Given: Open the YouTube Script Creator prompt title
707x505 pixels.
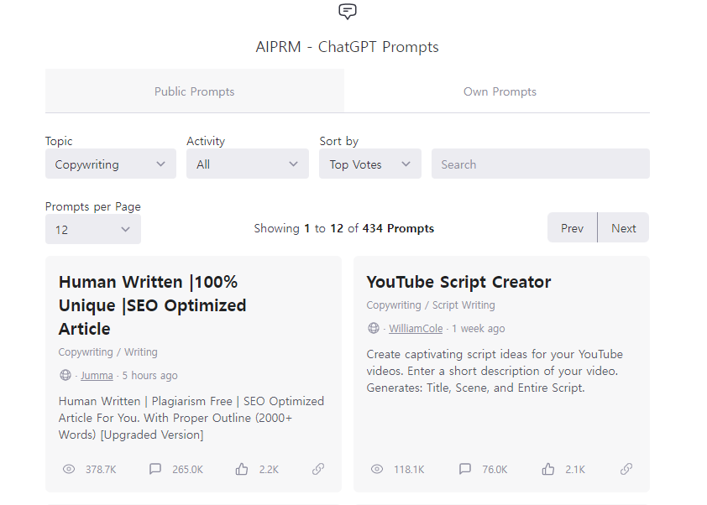Looking at the screenshot, I should tap(458, 282).
